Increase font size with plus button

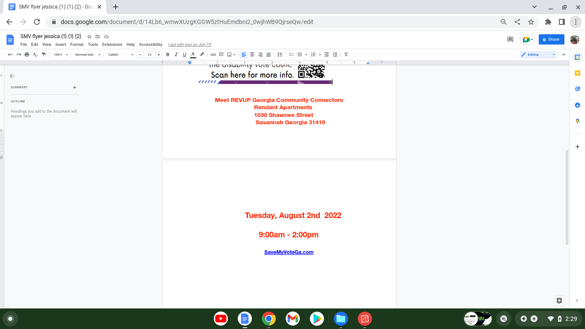tap(159, 54)
